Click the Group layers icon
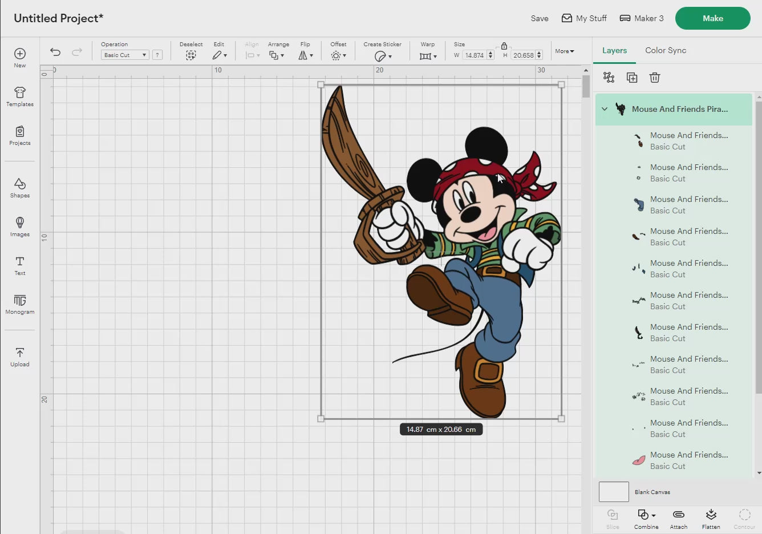The height and width of the screenshot is (534, 762). pyautogui.click(x=609, y=78)
